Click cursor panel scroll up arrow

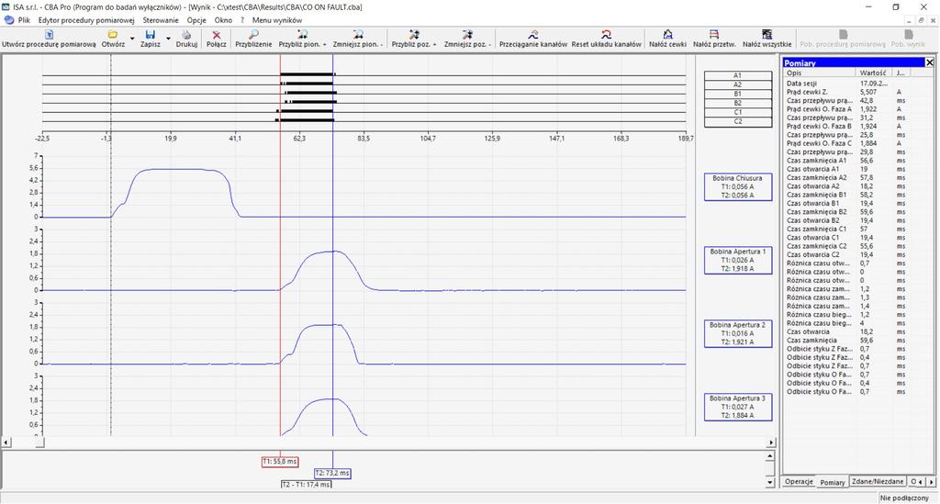pyautogui.click(x=770, y=456)
